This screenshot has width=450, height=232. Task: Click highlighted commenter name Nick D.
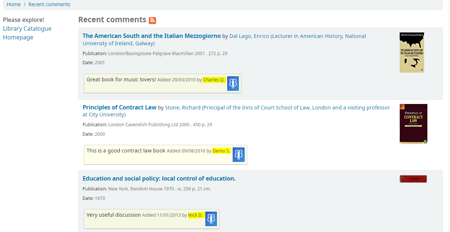coord(195,215)
